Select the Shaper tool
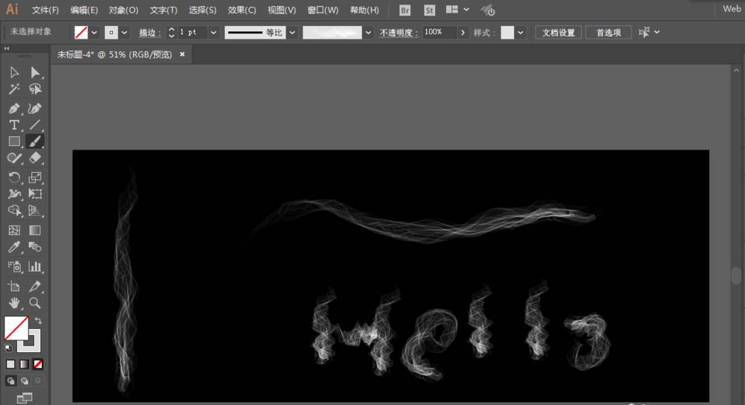 [x=14, y=158]
